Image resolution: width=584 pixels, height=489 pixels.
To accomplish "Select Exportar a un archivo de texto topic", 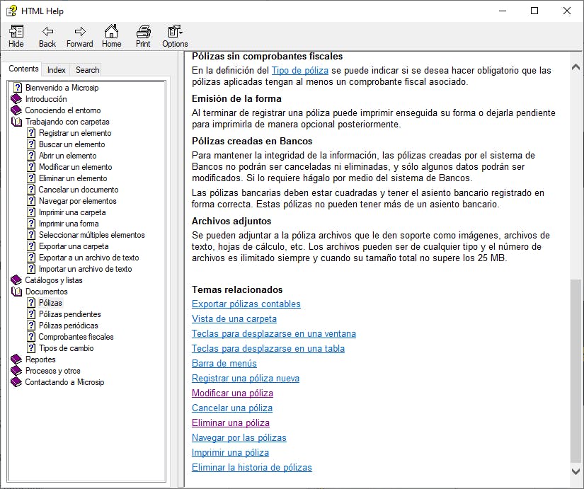I will (88, 258).
